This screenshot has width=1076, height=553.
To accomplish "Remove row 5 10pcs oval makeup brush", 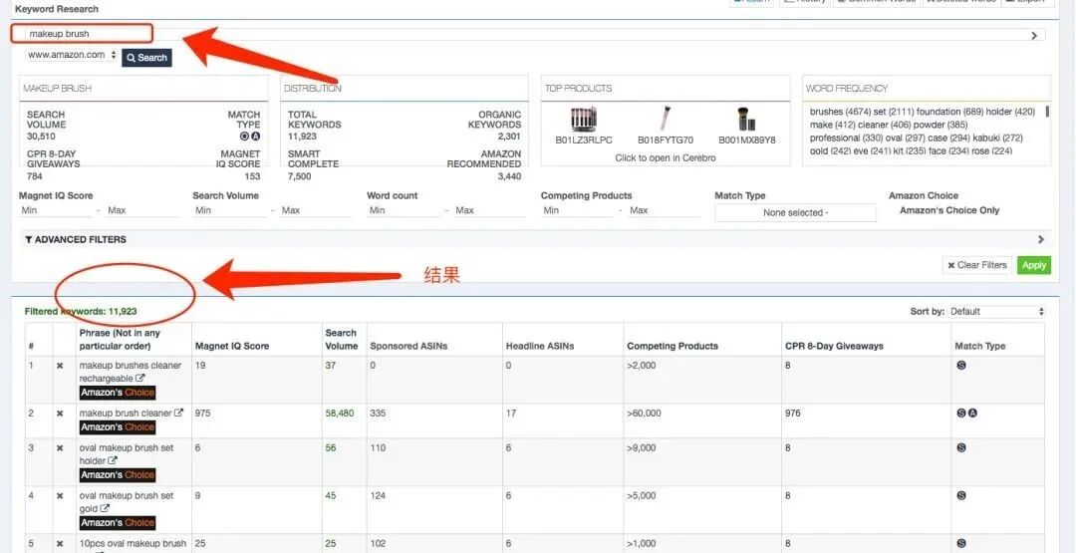I will coord(60,544).
